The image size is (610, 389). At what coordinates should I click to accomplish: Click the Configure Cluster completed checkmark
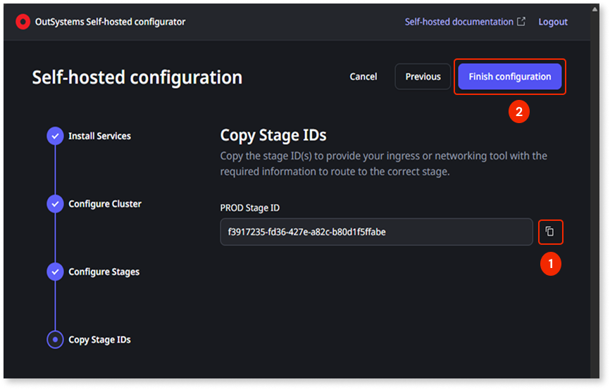[55, 204]
